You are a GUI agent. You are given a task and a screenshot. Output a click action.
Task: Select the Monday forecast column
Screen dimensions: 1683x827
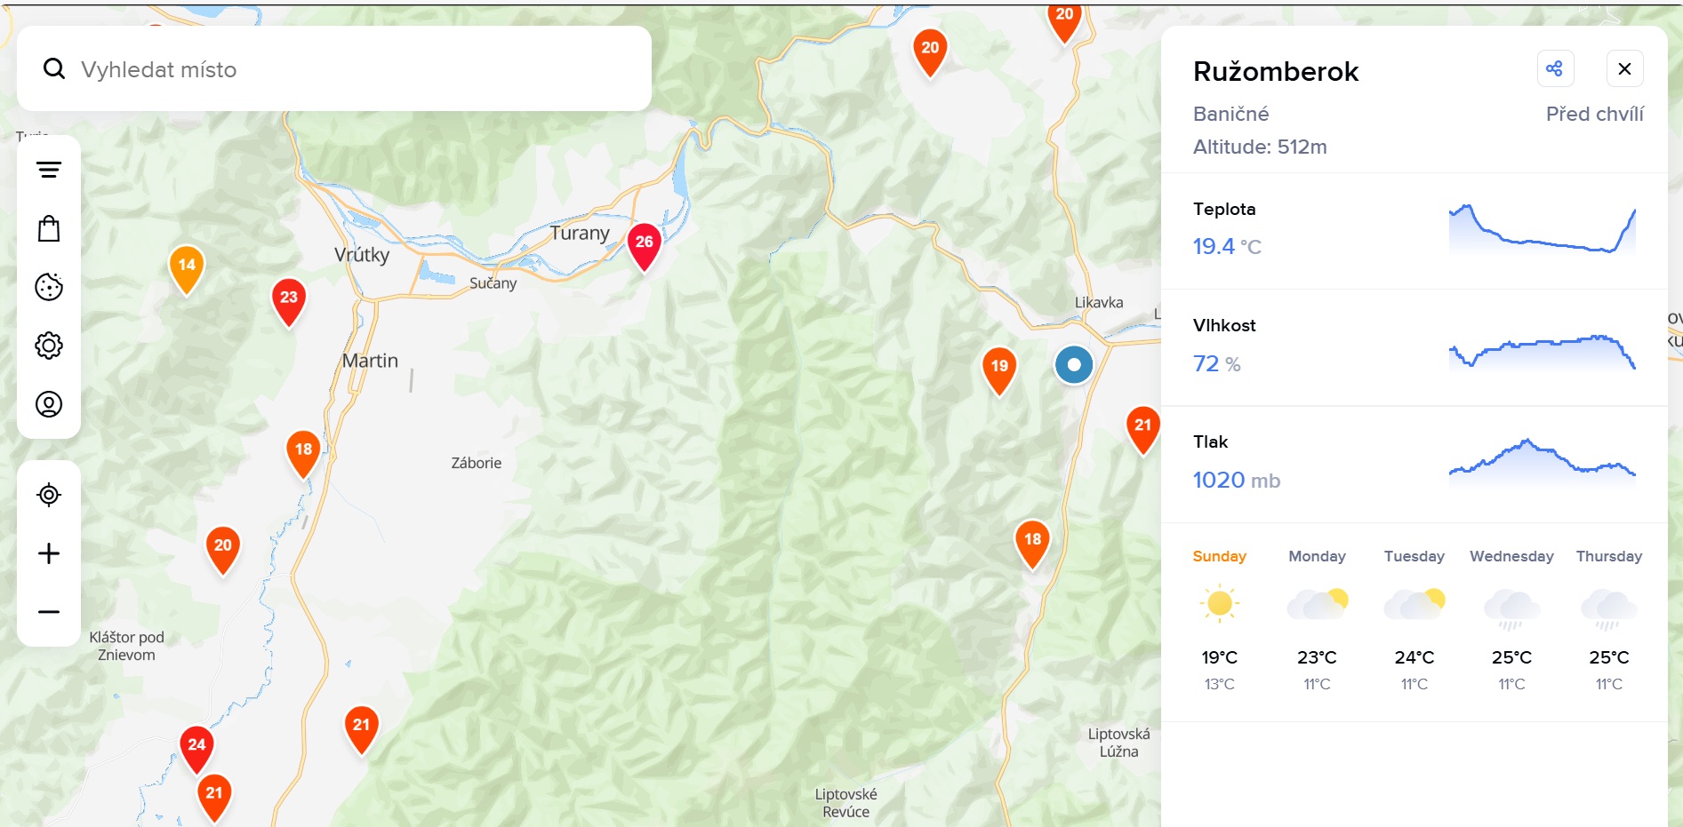pos(1317,619)
